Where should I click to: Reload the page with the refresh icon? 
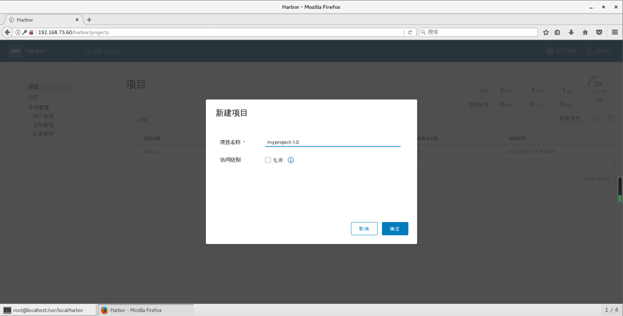410,32
